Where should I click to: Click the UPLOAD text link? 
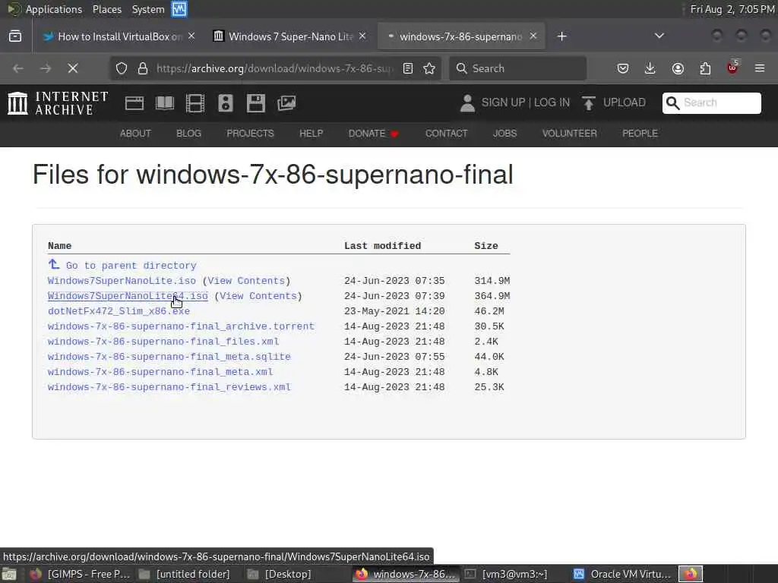pyautogui.click(x=625, y=102)
